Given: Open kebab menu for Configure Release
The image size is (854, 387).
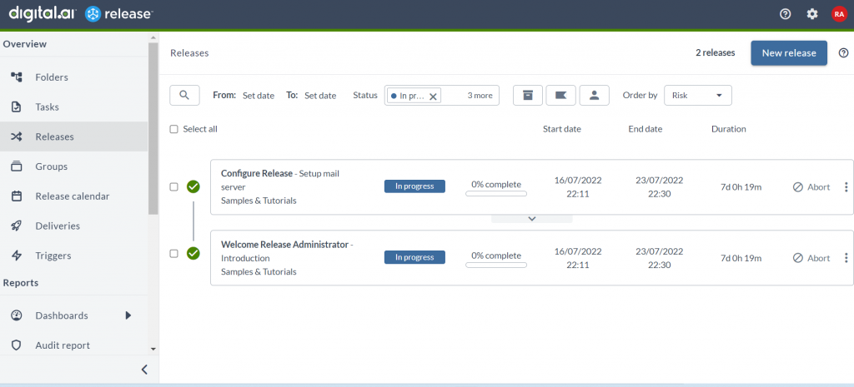Looking at the screenshot, I should point(846,187).
